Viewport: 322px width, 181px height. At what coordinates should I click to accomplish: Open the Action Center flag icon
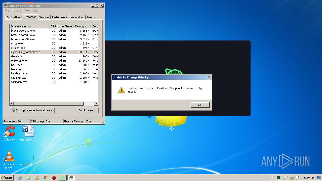click(x=298, y=178)
